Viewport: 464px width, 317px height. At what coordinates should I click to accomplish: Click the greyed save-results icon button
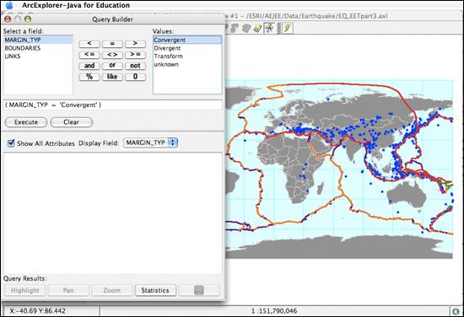[x=199, y=290]
